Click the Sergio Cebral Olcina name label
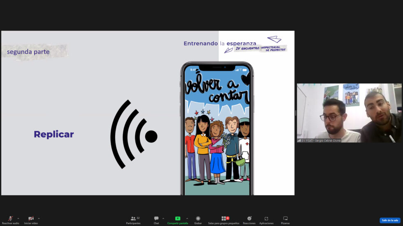 [x=321, y=140]
